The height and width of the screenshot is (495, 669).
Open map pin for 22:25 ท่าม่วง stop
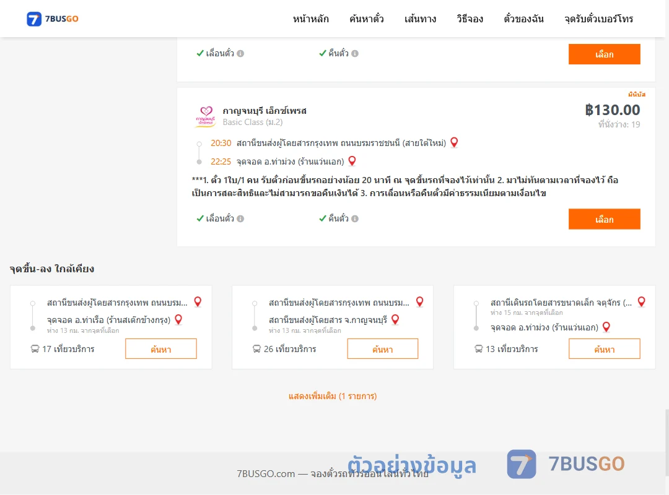pyautogui.click(x=352, y=161)
